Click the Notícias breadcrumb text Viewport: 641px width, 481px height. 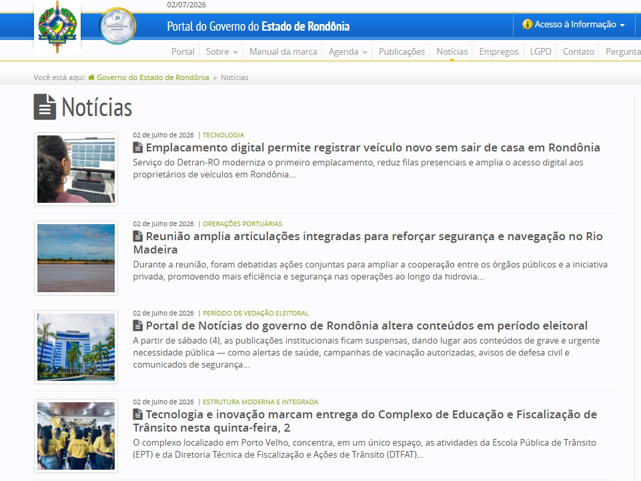coord(234,77)
